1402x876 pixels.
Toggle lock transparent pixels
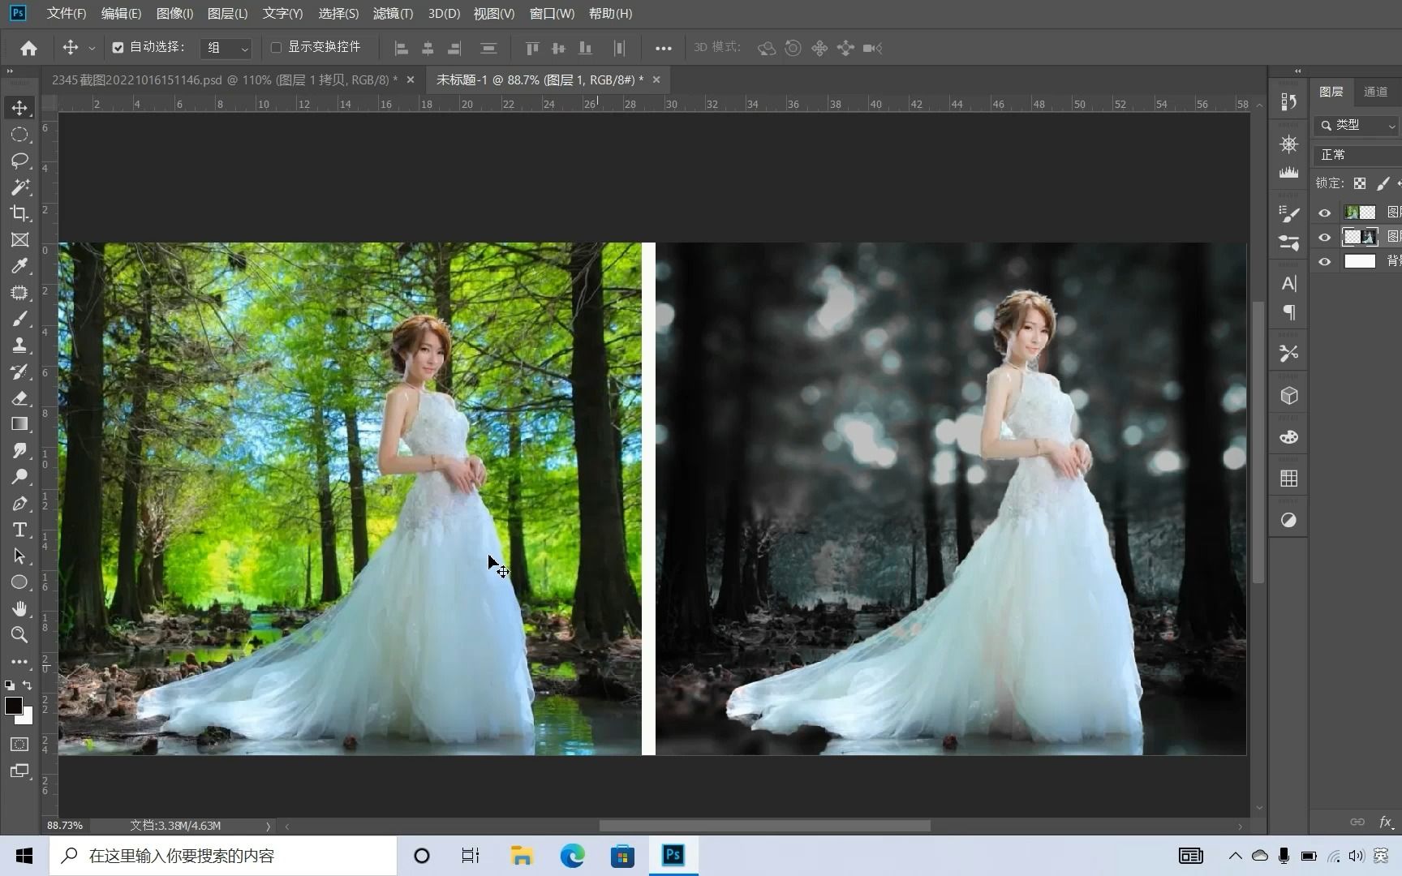(x=1360, y=183)
